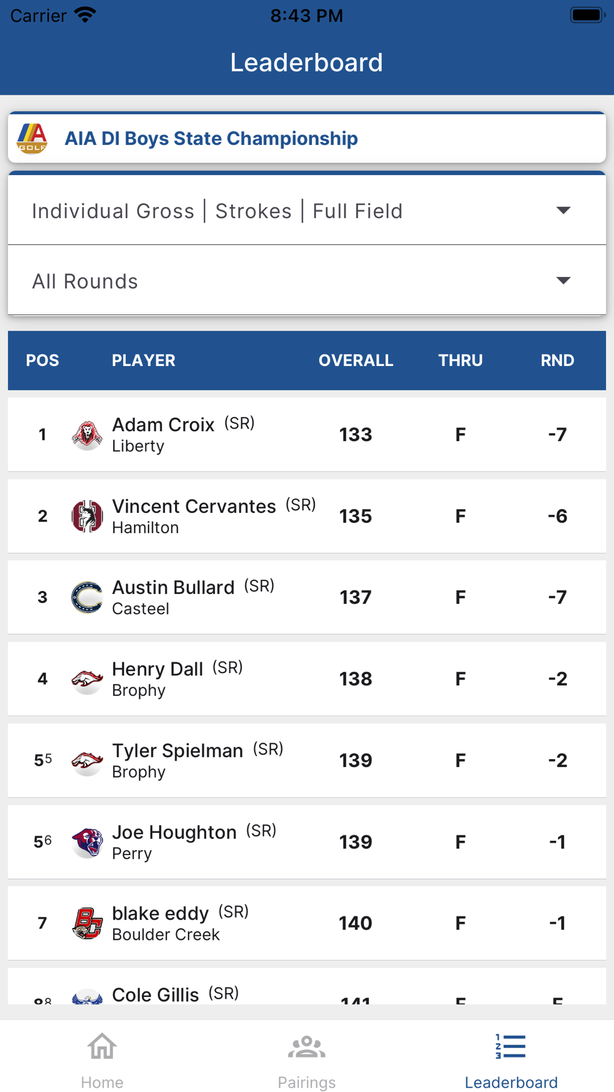614x1092 pixels.
Task: Tap Boulder Creek BC logo beside blake eddy
Action: pos(87,923)
